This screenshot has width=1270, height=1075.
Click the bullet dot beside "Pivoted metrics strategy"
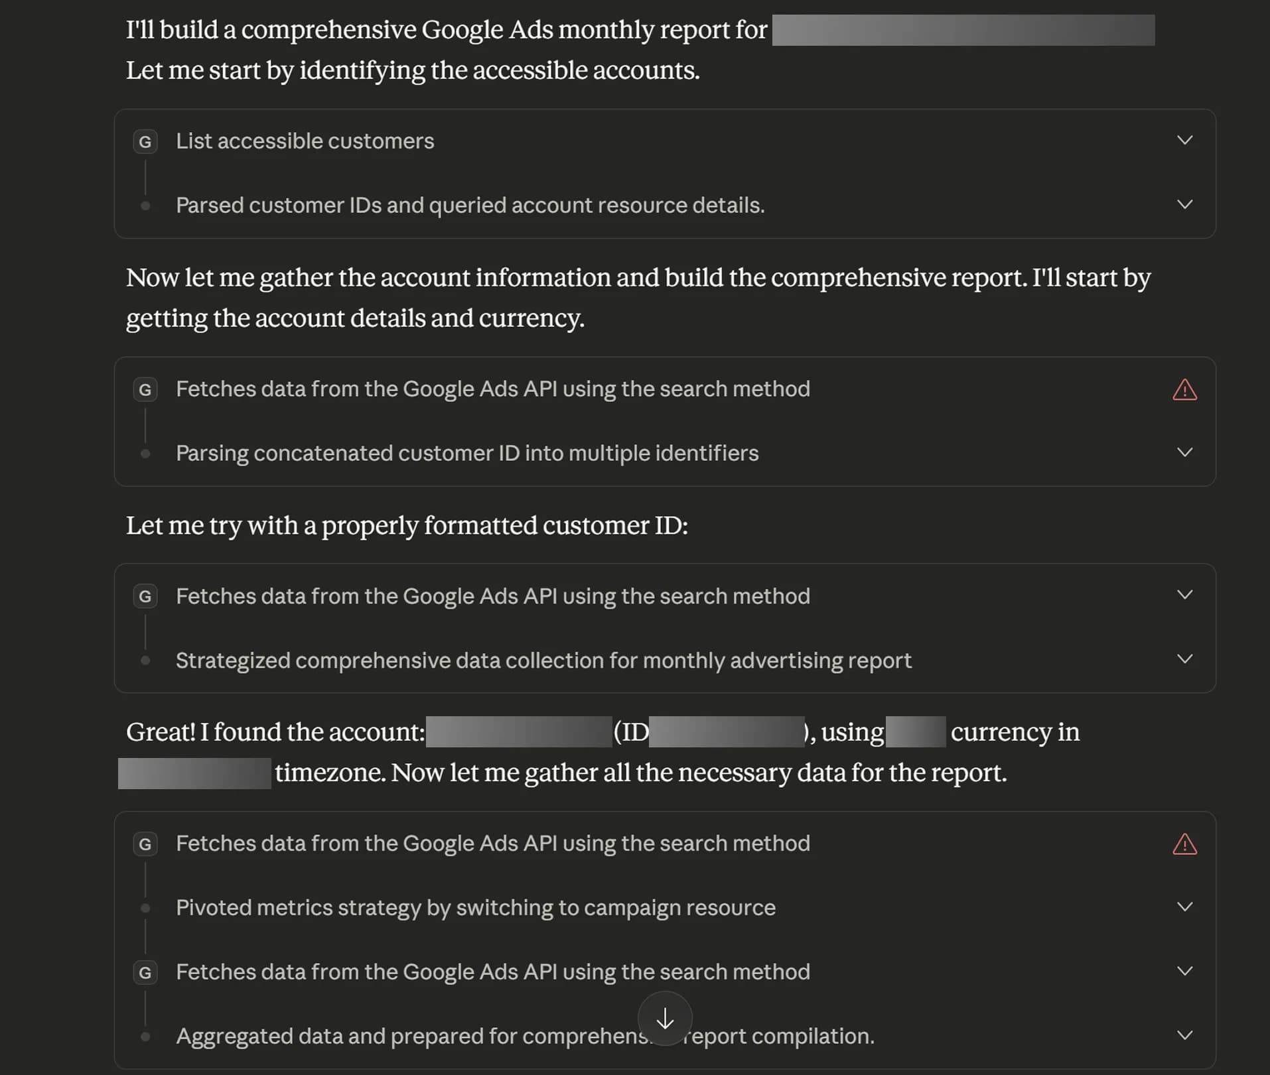pos(145,909)
